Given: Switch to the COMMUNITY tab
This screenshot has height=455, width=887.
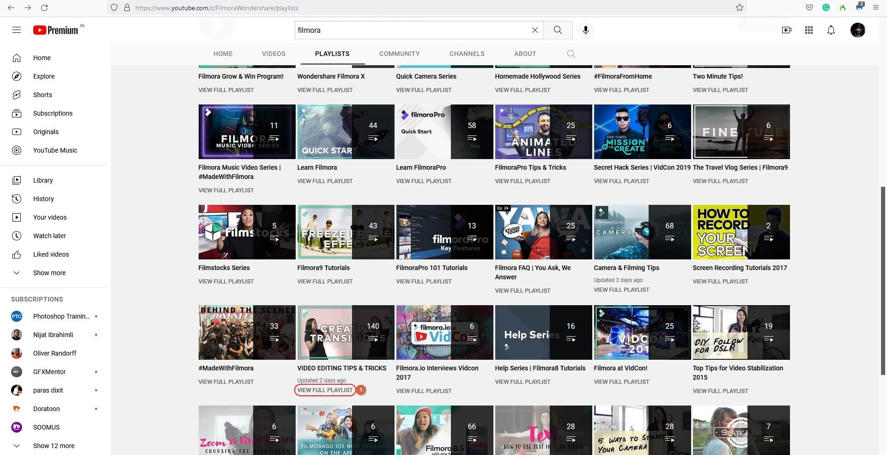Looking at the screenshot, I should click(400, 54).
